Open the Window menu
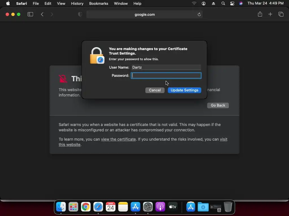 pyautogui.click(x=121, y=3)
